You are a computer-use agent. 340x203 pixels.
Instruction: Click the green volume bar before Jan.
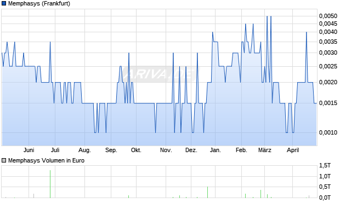pos(207,192)
